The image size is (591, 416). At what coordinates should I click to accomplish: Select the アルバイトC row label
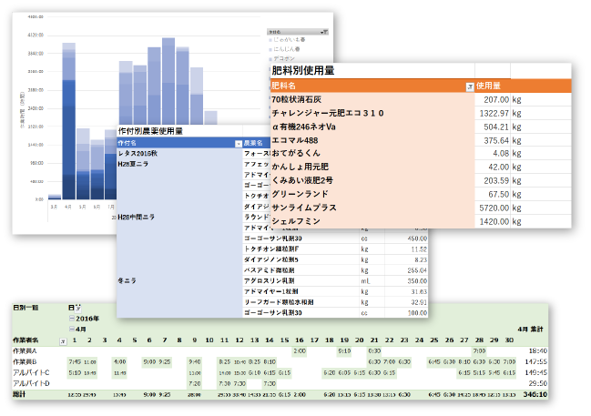coord(31,372)
